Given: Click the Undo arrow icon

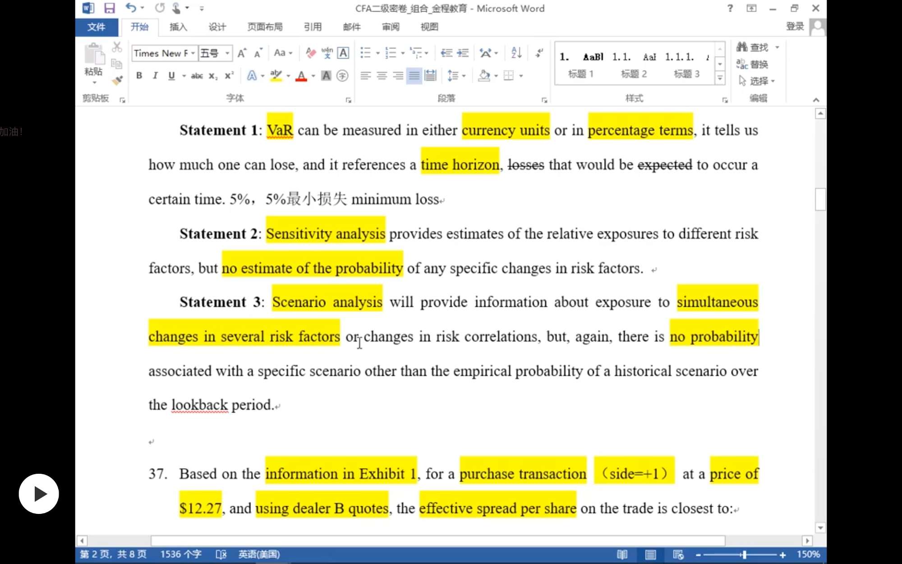Looking at the screenshot, I should 130,8.
